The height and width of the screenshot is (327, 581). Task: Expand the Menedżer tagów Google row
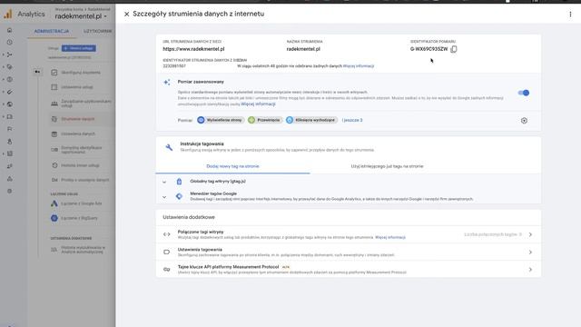coord(349,196)
